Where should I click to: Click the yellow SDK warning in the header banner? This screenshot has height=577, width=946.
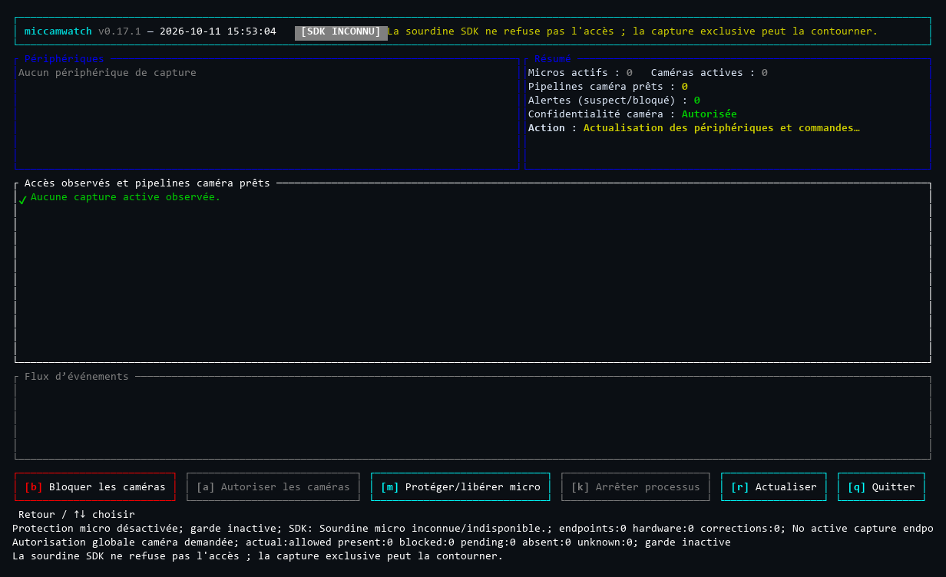[x=633, y=31]
